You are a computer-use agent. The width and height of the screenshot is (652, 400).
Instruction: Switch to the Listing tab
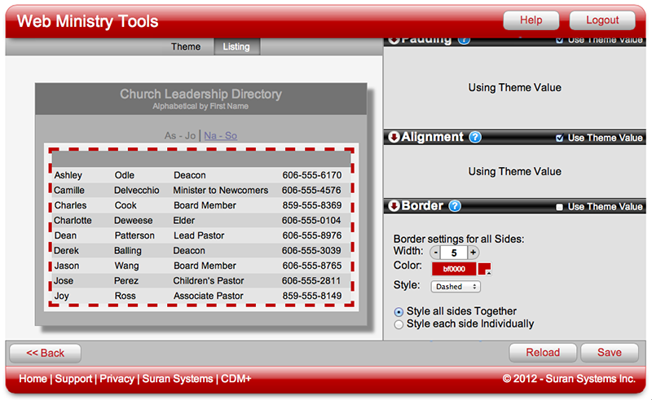pyautogui.click(x=237, y=46)
